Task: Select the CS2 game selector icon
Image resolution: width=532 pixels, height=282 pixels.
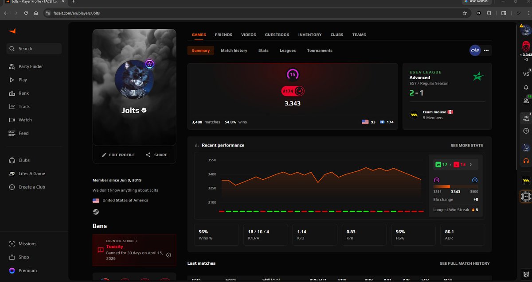Action: click(x=475, y=50)
